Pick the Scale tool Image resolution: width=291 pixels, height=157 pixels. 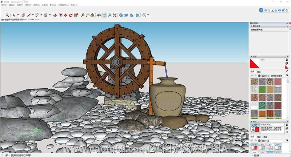[76, 15]
